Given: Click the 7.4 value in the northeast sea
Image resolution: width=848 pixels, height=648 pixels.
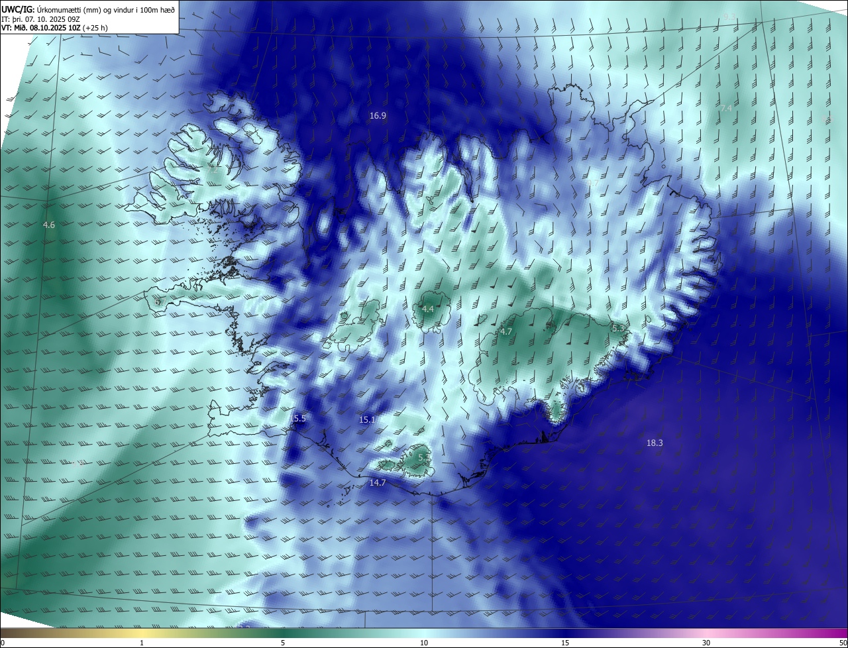Looking at the screenshot, I should click(727, 109).
